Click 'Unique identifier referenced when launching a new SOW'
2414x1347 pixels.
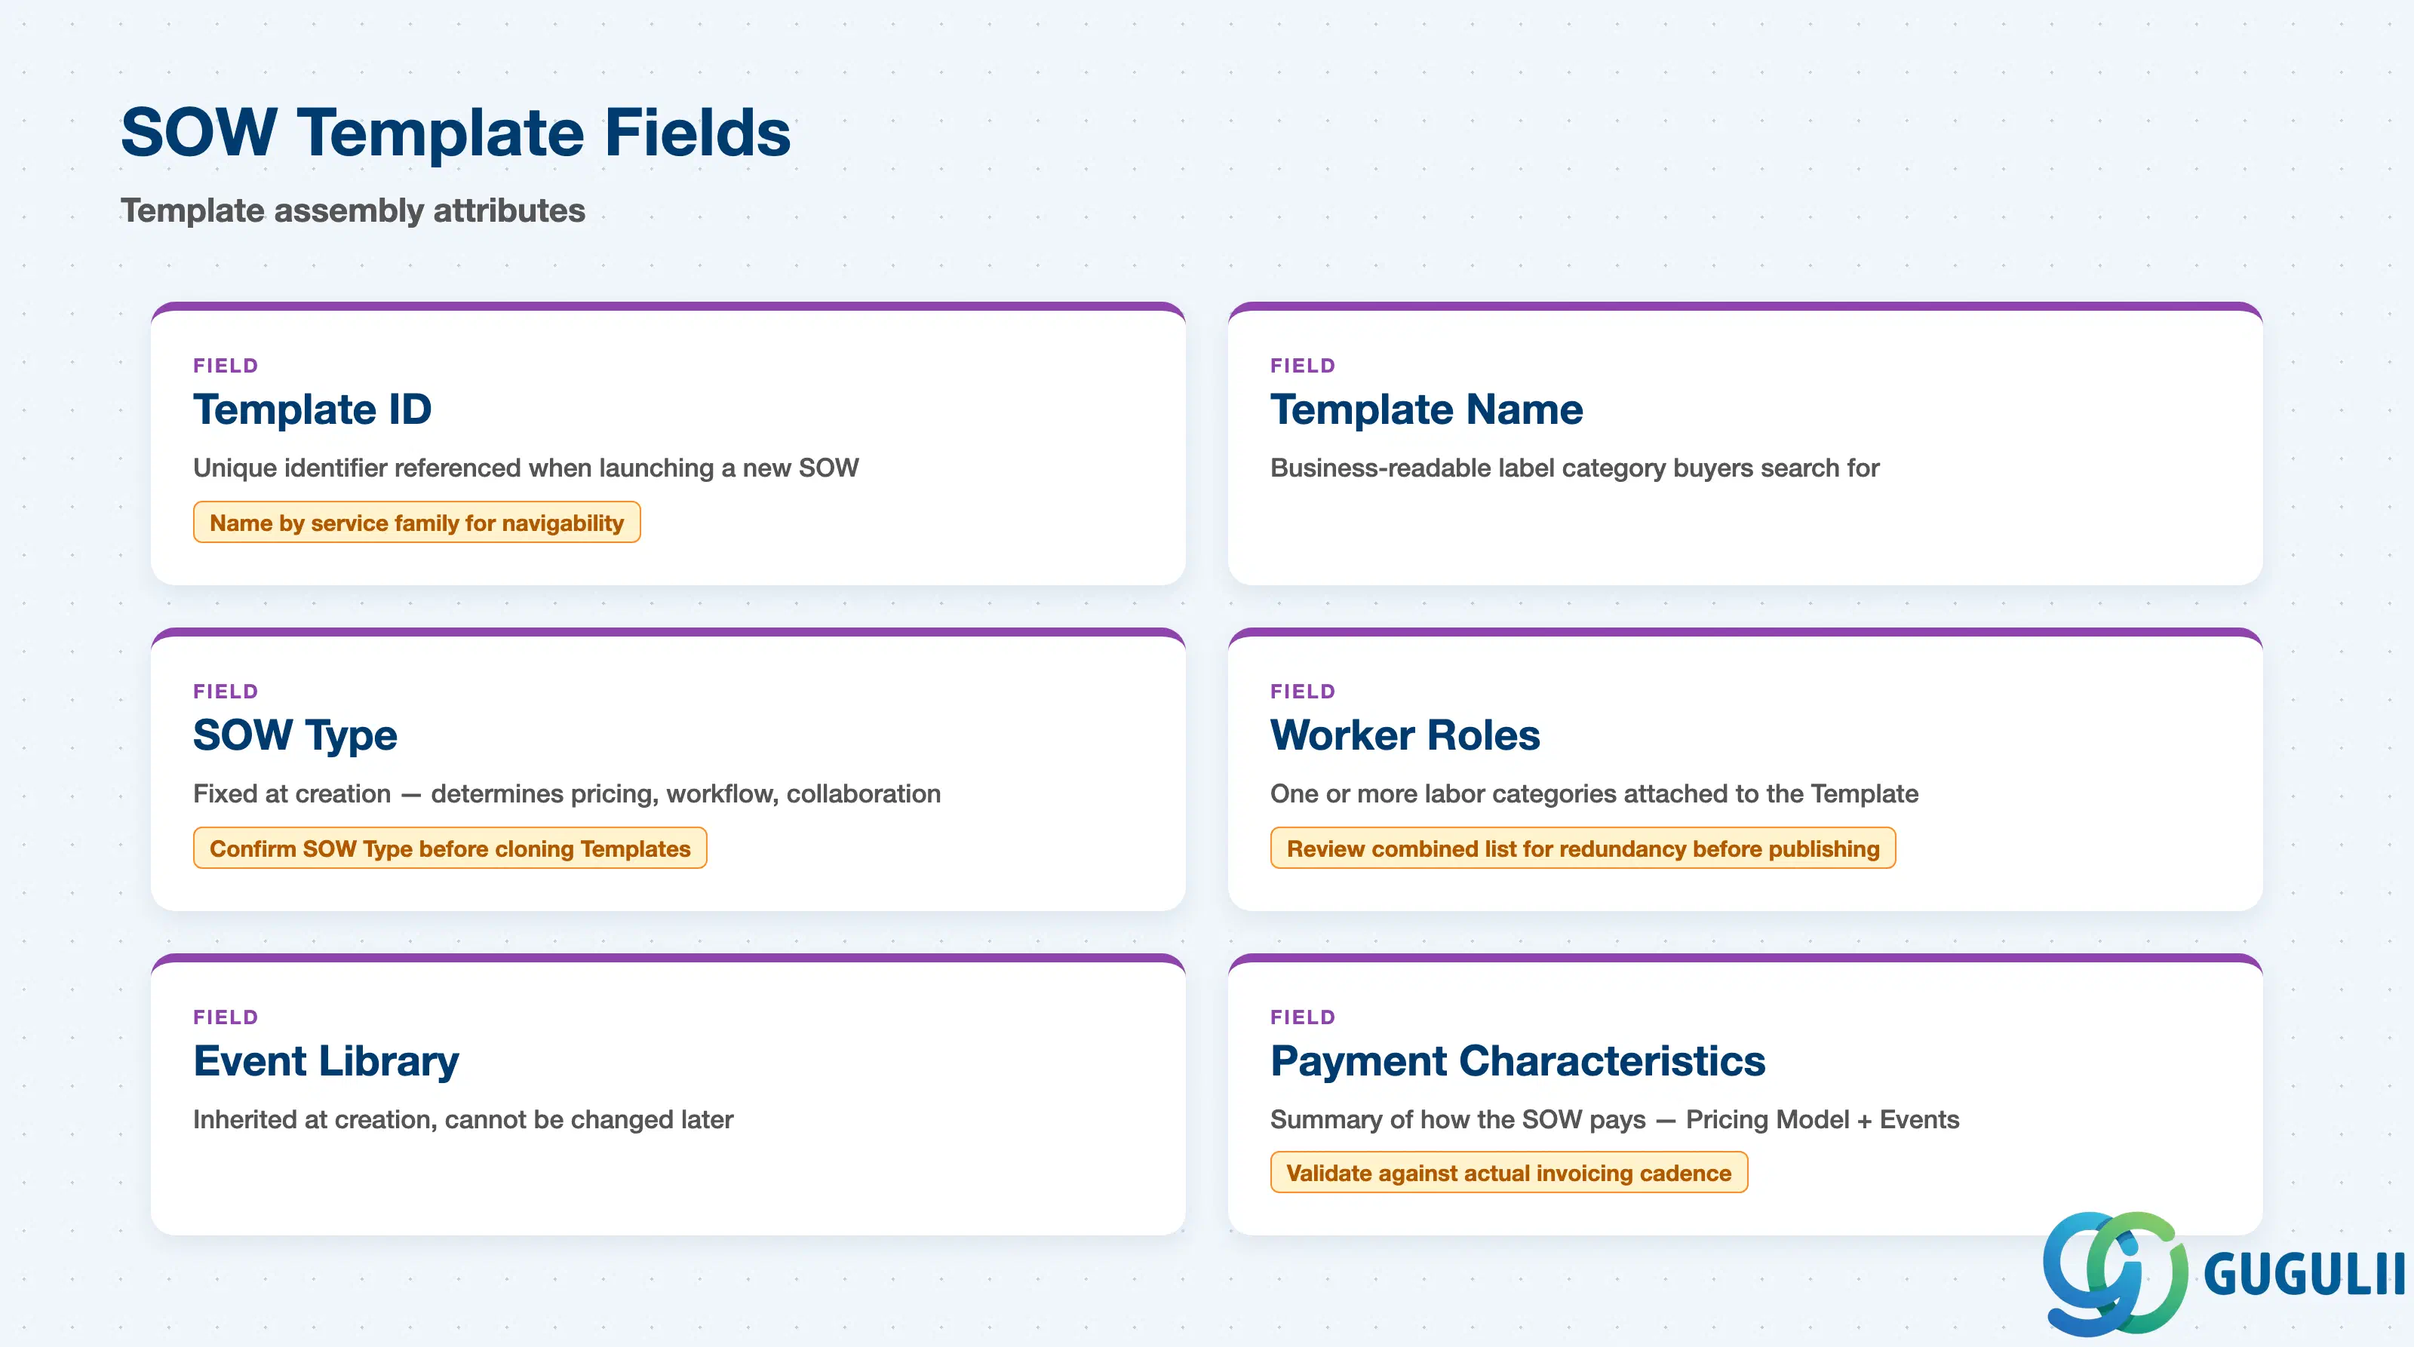coord(526,468)
